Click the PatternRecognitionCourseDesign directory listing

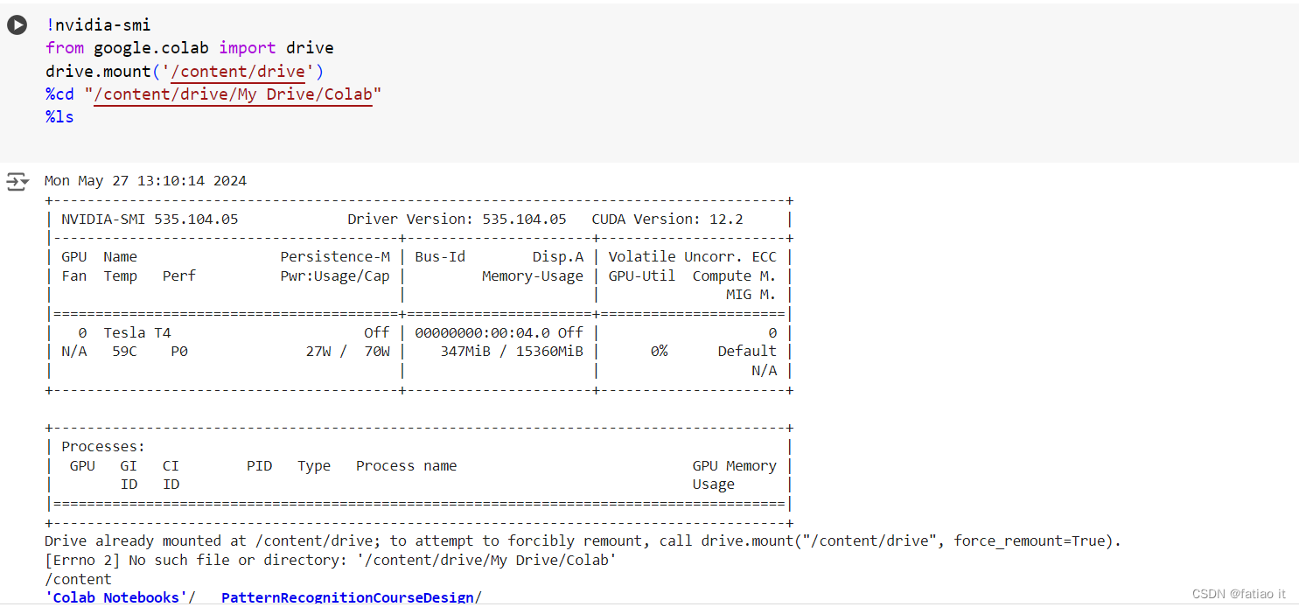pos(351,597)
